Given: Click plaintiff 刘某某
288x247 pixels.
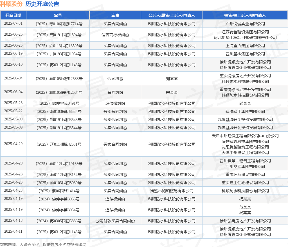Looking at the screenshot, I should [x=172, y=79].
